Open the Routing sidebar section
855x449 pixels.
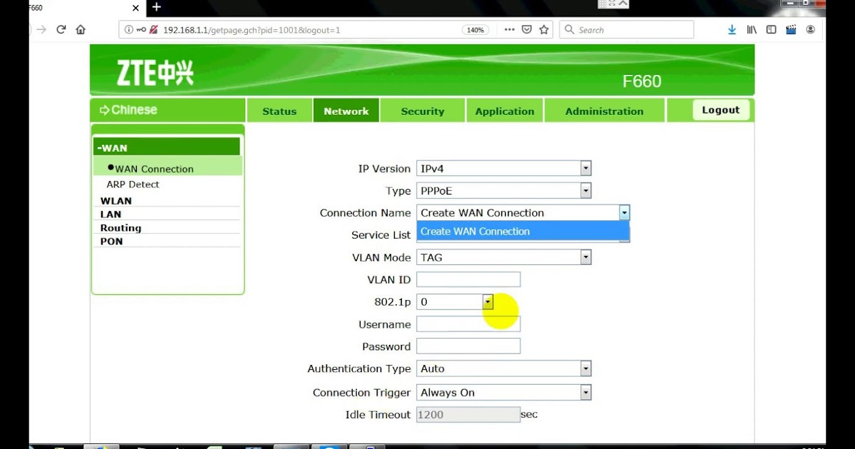120,228
